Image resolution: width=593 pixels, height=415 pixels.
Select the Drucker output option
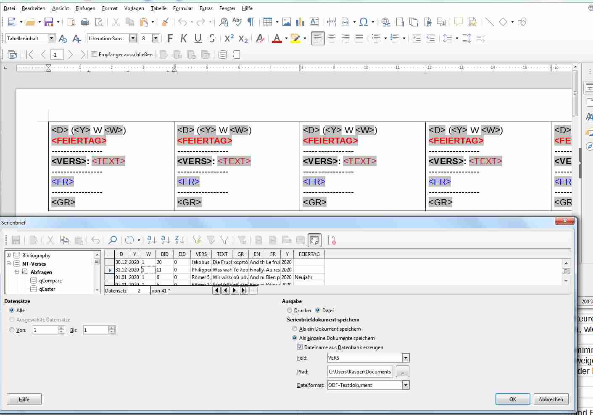point(290,310)
